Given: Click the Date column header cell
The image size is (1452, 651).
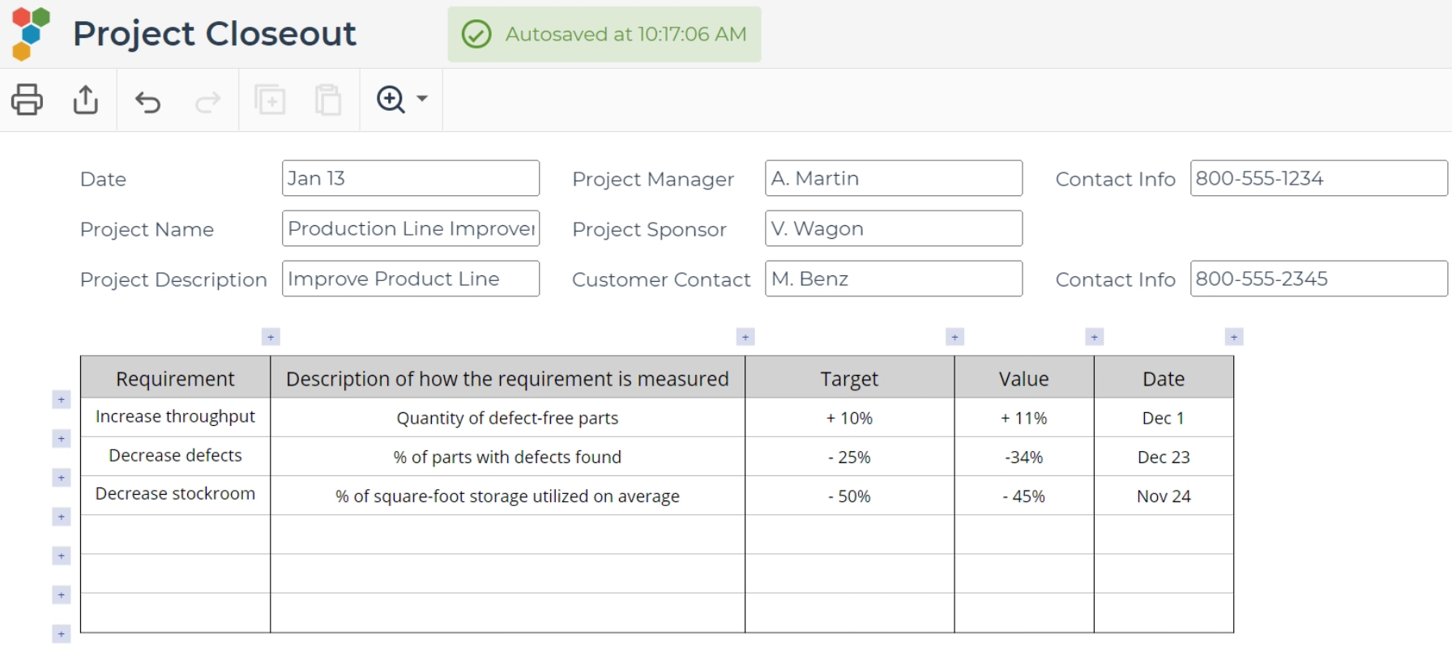Looking at the screenshot, I should (x=1163, y=378).
